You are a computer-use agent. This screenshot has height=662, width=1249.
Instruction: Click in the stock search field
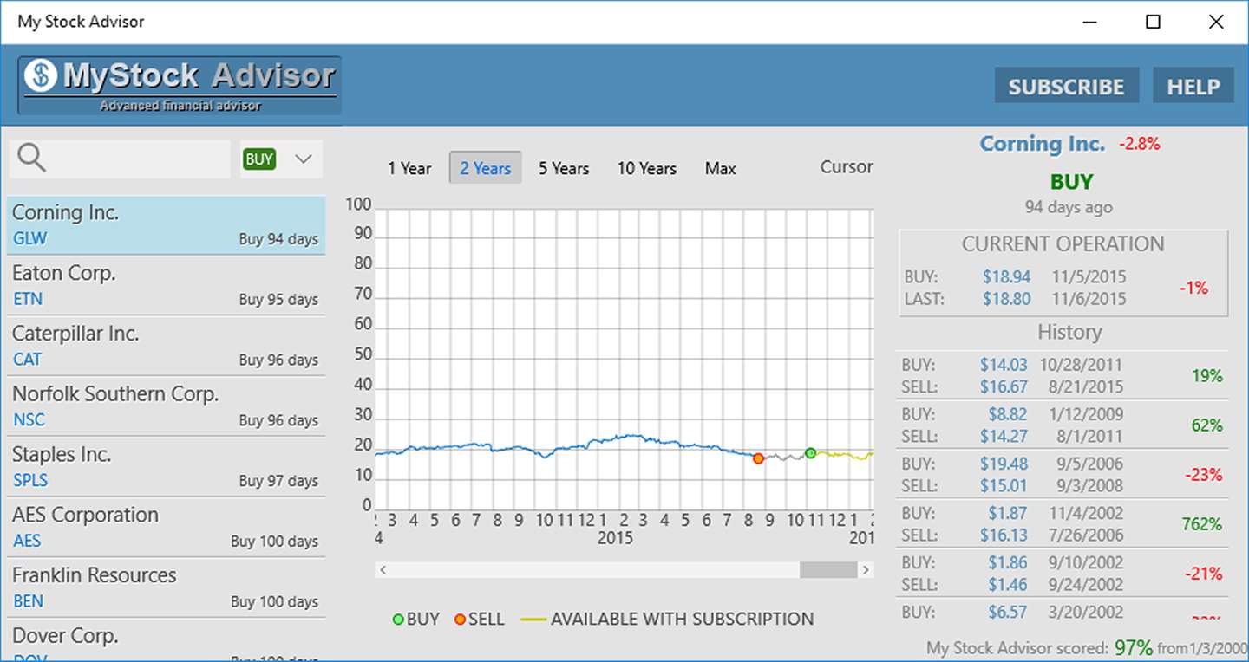pyautogui.click(x=120, y=159)
